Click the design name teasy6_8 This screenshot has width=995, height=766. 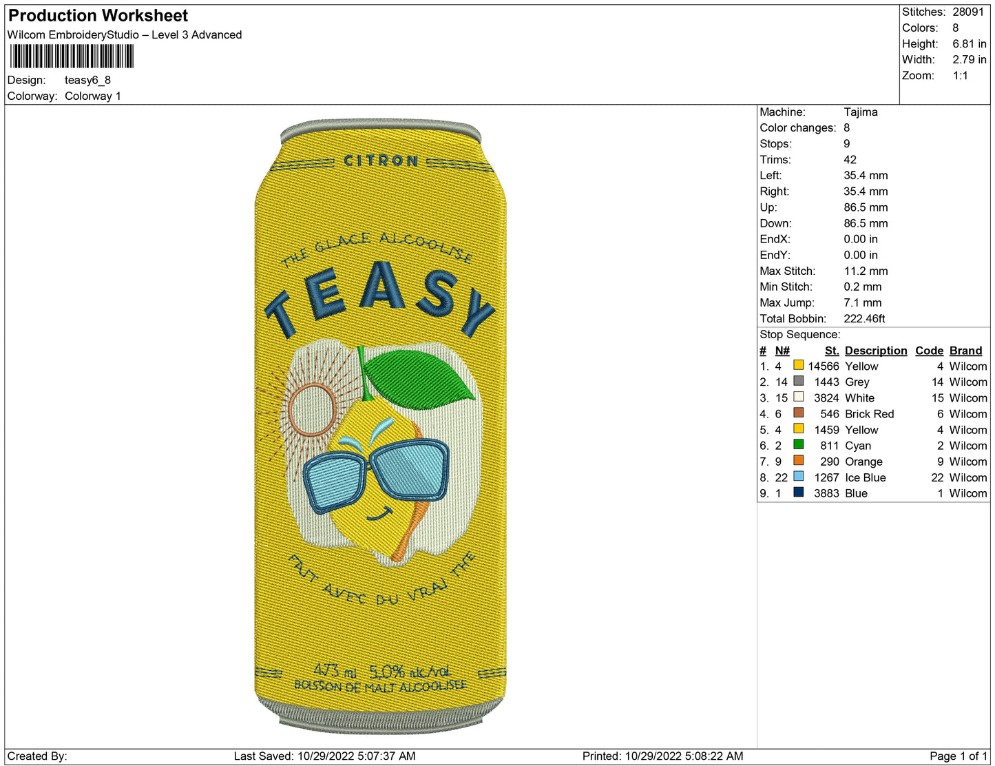pos(87,80)
